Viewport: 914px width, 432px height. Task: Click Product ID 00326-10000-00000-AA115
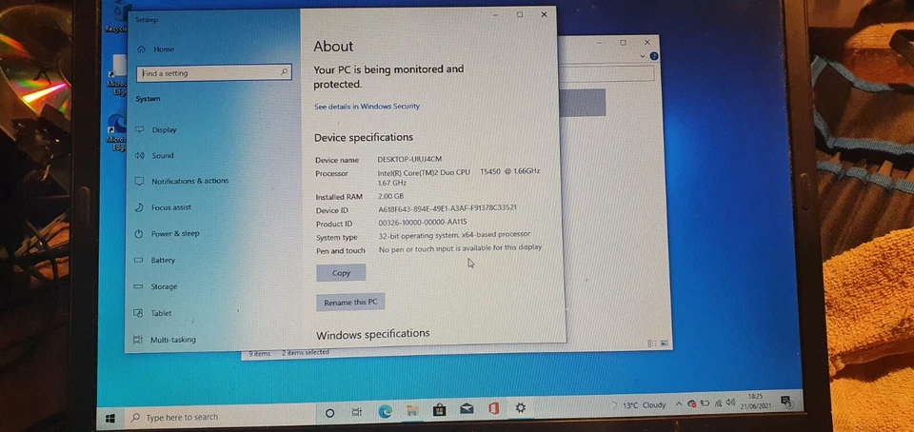click(423, 223)
